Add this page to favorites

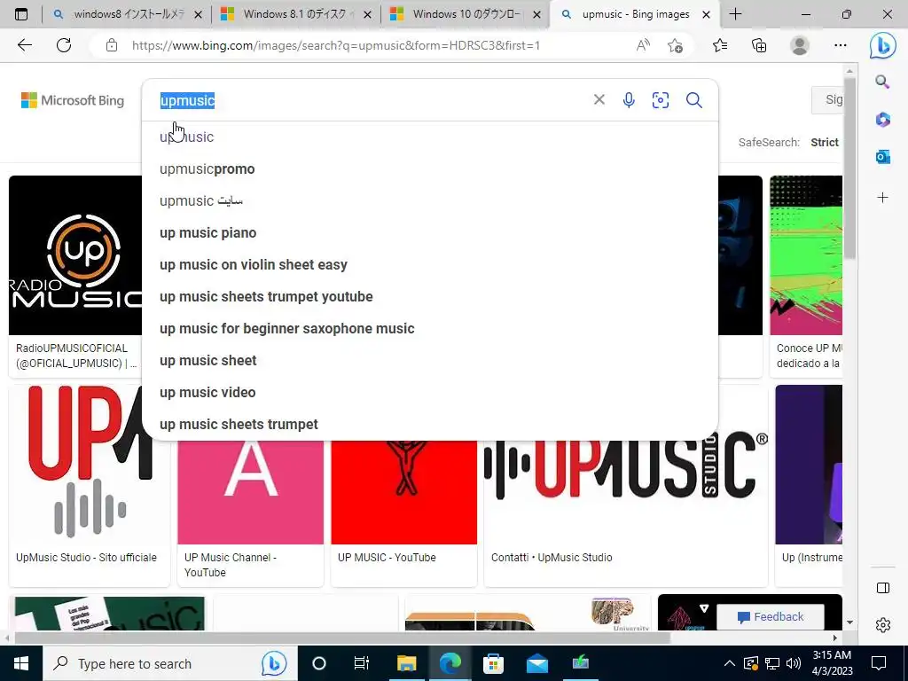coord(675,45)
